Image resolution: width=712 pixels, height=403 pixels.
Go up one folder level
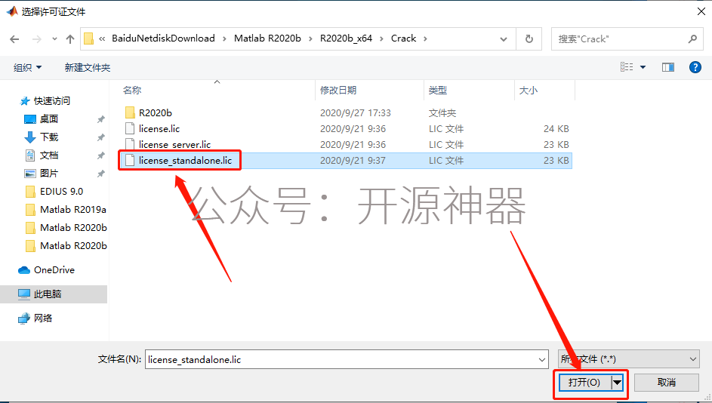pyautogui.click(x=70, y=39)
